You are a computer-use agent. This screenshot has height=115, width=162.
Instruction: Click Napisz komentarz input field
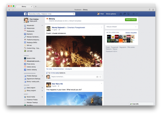pos(73,77)
